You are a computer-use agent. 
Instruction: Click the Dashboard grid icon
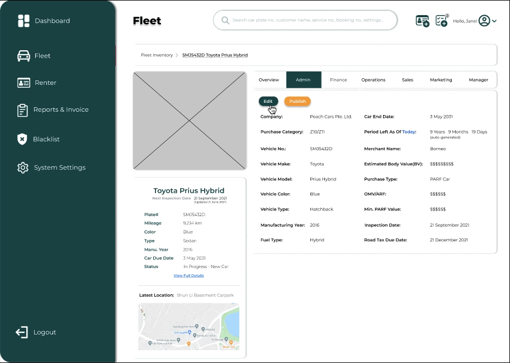tap(23, 21)
